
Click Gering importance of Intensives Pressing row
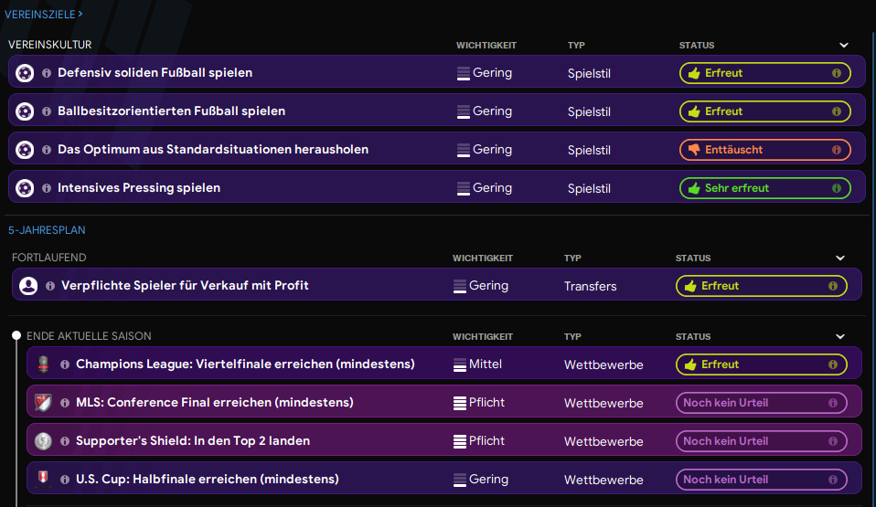(485, 188)
